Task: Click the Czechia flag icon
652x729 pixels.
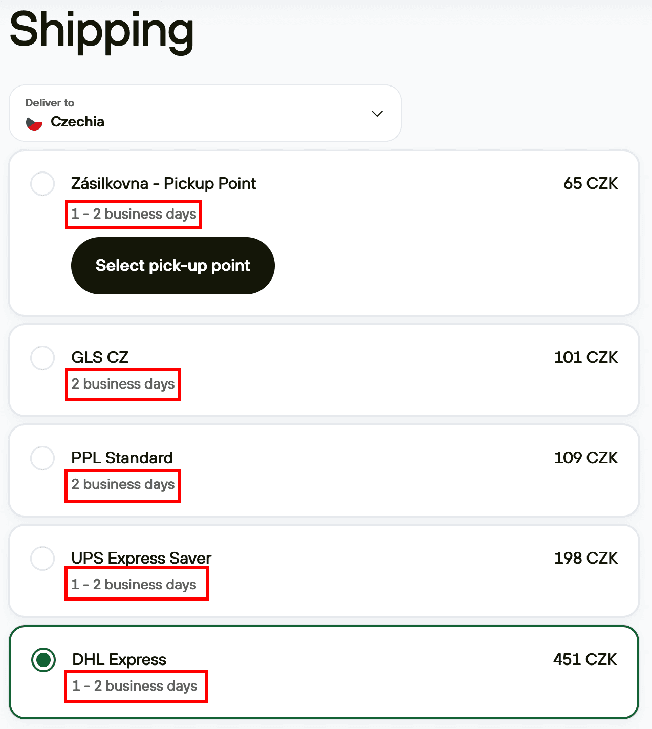Action: (34, 122)
